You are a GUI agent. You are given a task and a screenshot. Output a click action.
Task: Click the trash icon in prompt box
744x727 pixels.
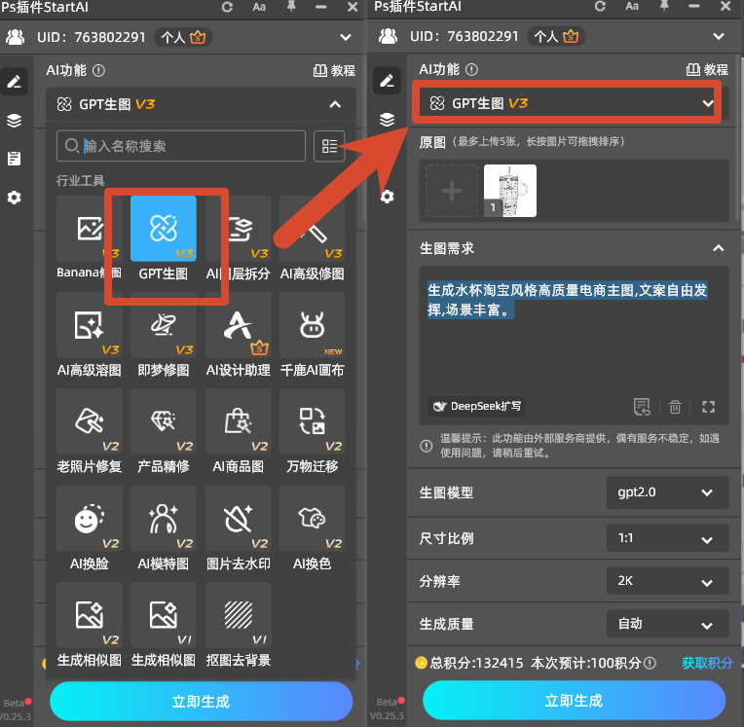(x=675, y=407)
